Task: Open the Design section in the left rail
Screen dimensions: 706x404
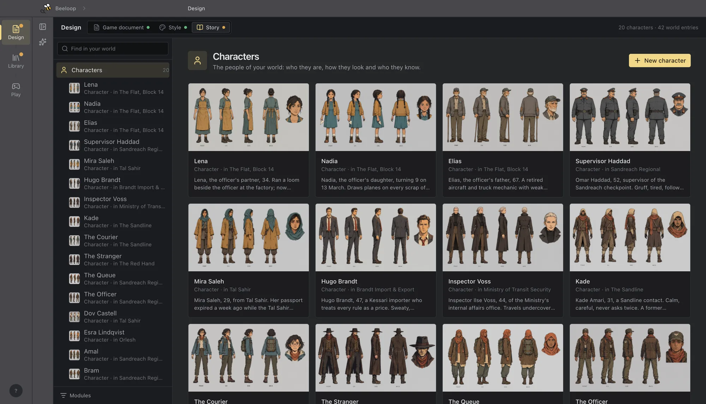Action: point(16,32)
